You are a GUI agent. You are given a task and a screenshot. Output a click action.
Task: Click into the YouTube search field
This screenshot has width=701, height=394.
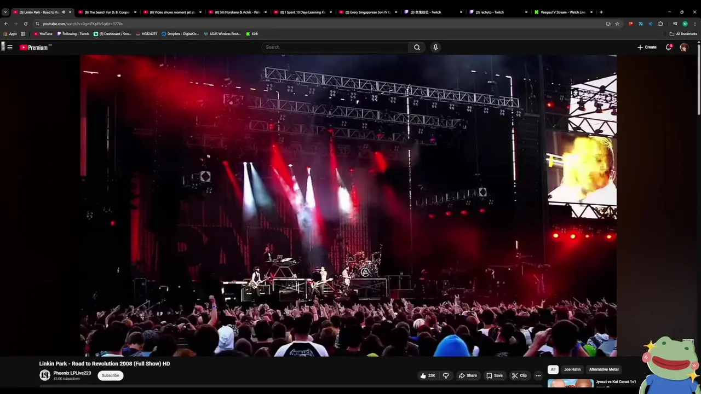[x=335, y=47]
